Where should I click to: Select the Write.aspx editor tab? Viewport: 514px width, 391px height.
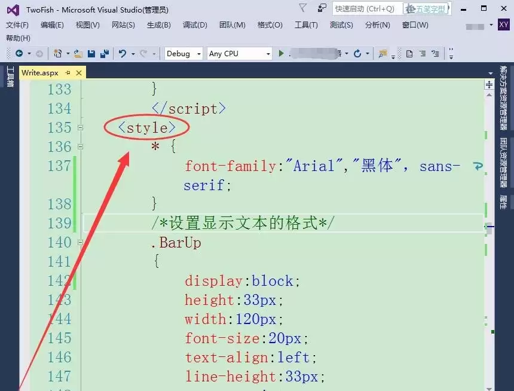[39, 72]
